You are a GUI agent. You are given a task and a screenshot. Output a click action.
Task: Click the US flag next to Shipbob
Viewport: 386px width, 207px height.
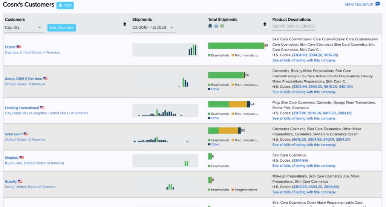(21, 158)
